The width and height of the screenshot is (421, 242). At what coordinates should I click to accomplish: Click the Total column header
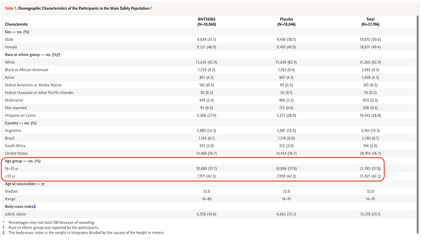[x=370, y=22]
